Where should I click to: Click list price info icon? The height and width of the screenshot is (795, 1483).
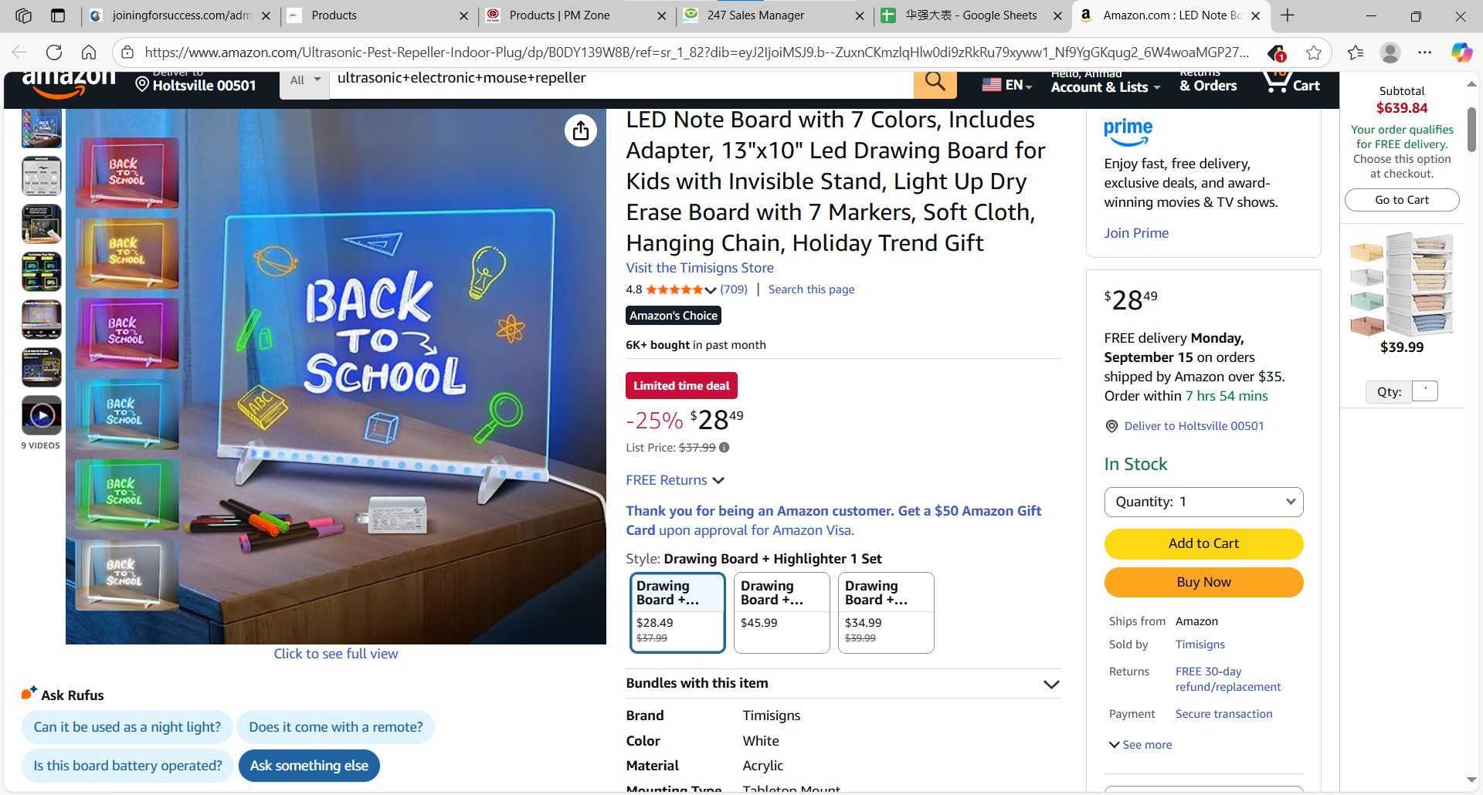(725, 447)
